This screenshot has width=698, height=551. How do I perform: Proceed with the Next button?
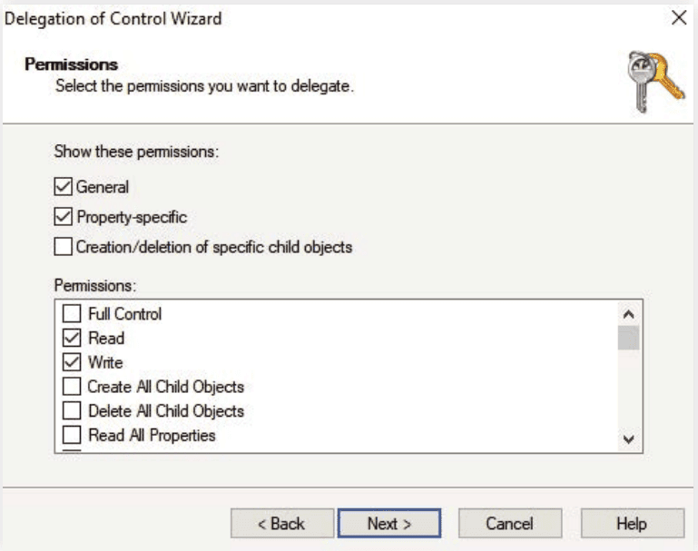[x=388, y=524]
